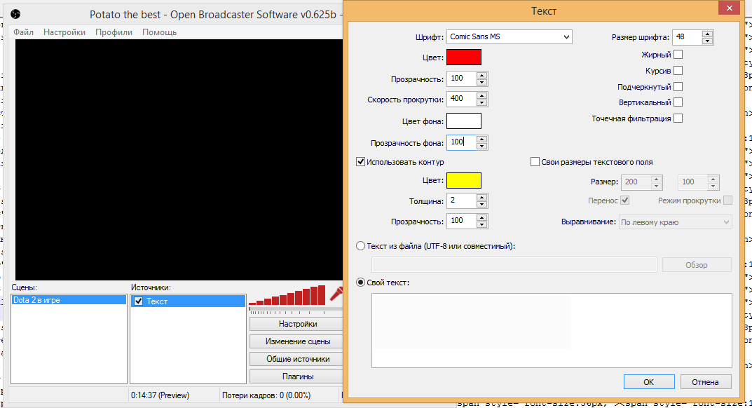Decrease Скорость прокрутки with down arrow

tap(482, 103)
